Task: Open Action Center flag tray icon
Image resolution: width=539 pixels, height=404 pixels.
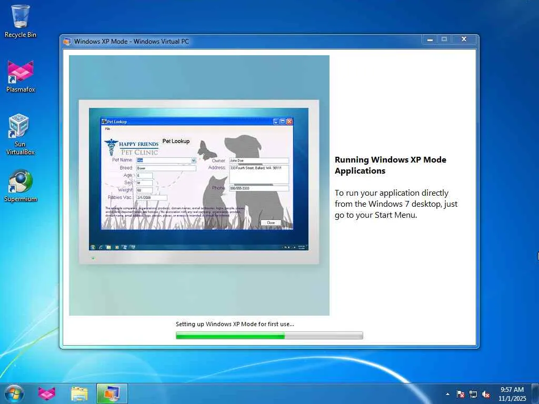Action: coord(461,394)
